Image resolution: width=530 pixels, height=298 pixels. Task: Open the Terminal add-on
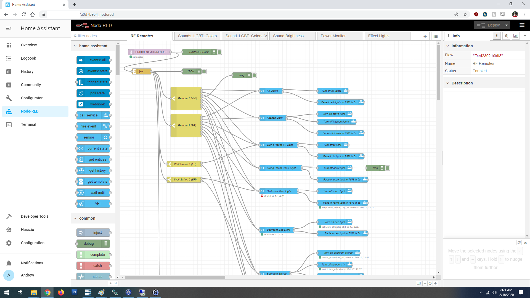pos(35,124)
